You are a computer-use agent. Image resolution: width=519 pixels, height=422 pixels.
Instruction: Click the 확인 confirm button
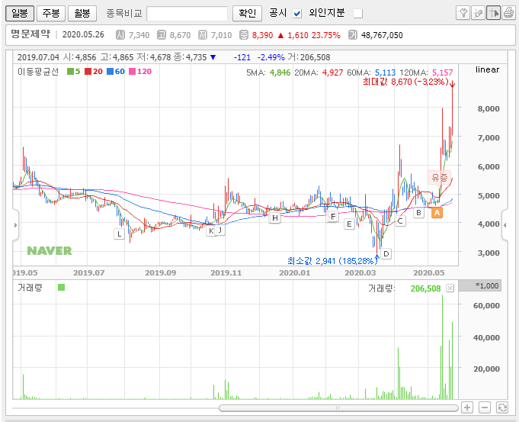click(247, 13)
